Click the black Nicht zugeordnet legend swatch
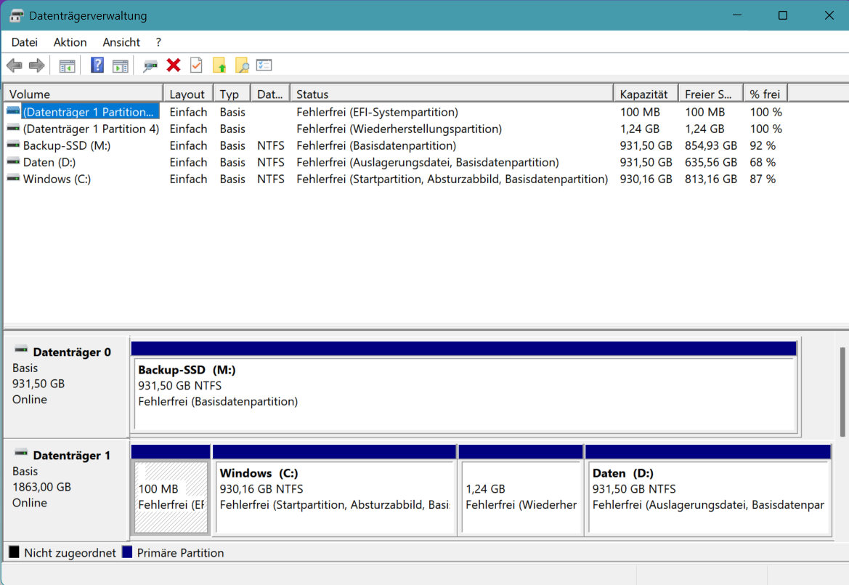Image resolution: width=849 pixels, height=585 pixels. point(14,552)
